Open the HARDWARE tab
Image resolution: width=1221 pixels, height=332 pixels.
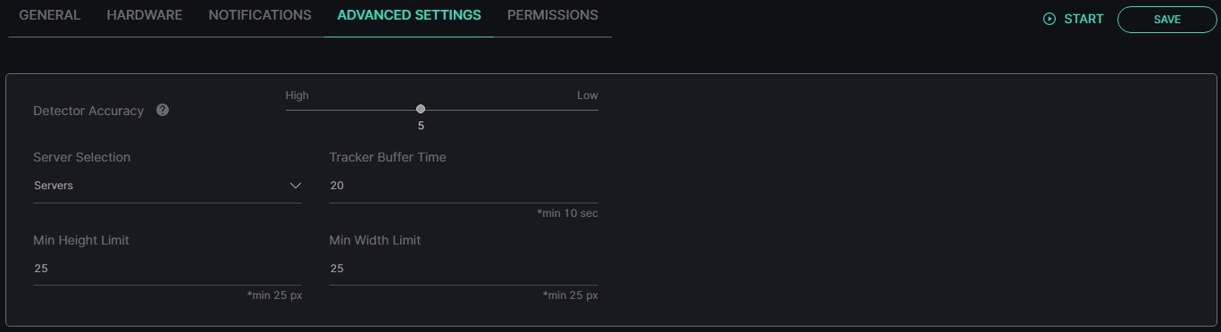coord(145,15)
